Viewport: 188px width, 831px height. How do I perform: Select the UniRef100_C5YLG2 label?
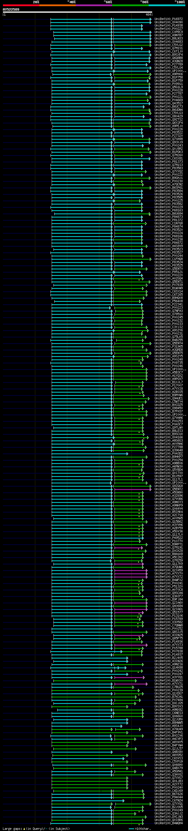coord(169,45)
